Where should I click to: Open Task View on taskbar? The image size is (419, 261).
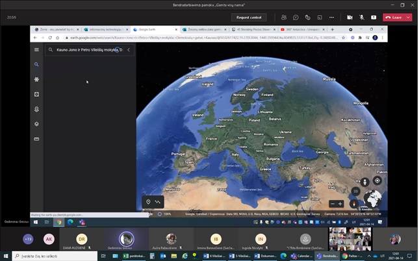(x=103, y=256)
